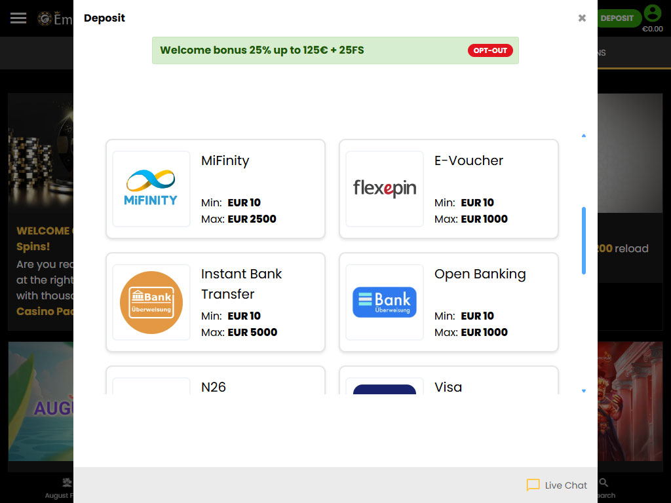Viewport: 671px width, 503px height.
Task: Click the scroll up arrow
Action: [x=584, y=136]
